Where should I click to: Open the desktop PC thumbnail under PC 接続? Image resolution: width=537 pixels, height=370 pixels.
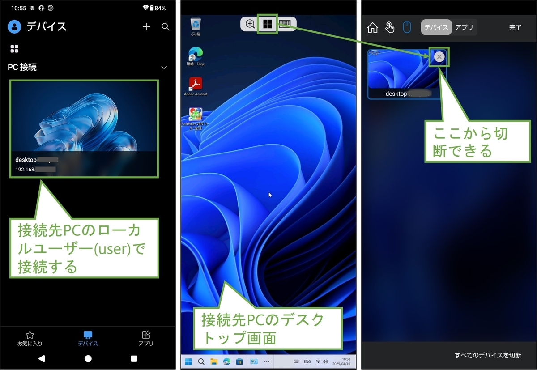point(84,129)
